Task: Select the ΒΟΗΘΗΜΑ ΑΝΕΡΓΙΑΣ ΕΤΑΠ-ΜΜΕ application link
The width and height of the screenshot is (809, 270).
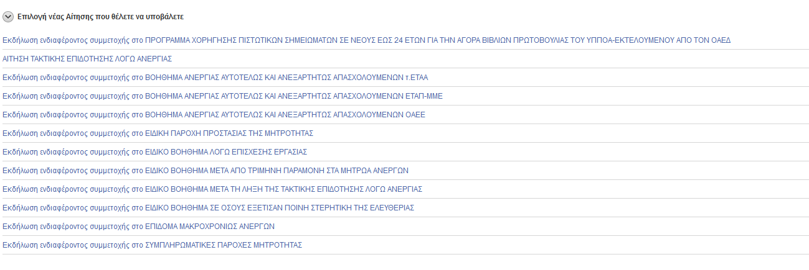Action: (x=222, y=96)
